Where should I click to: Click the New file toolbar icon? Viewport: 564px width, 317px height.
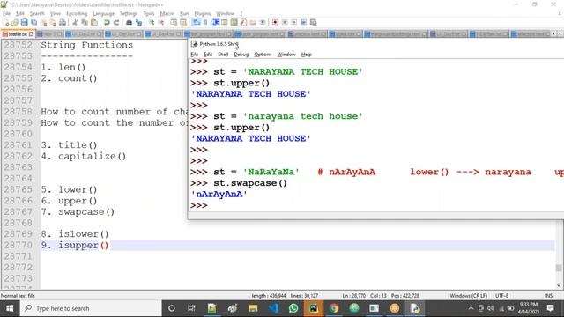click(6, 22)
